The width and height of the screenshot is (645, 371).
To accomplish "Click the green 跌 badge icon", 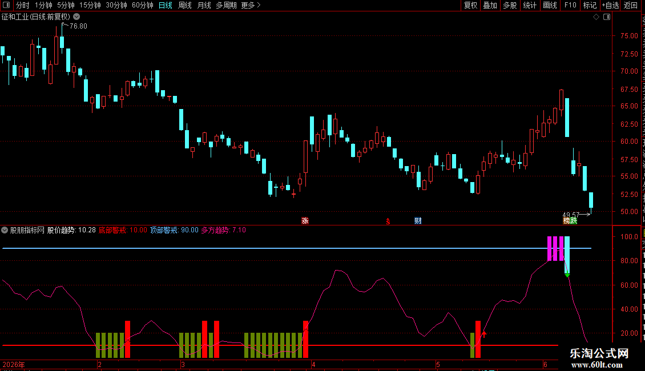I will (574, 221).
